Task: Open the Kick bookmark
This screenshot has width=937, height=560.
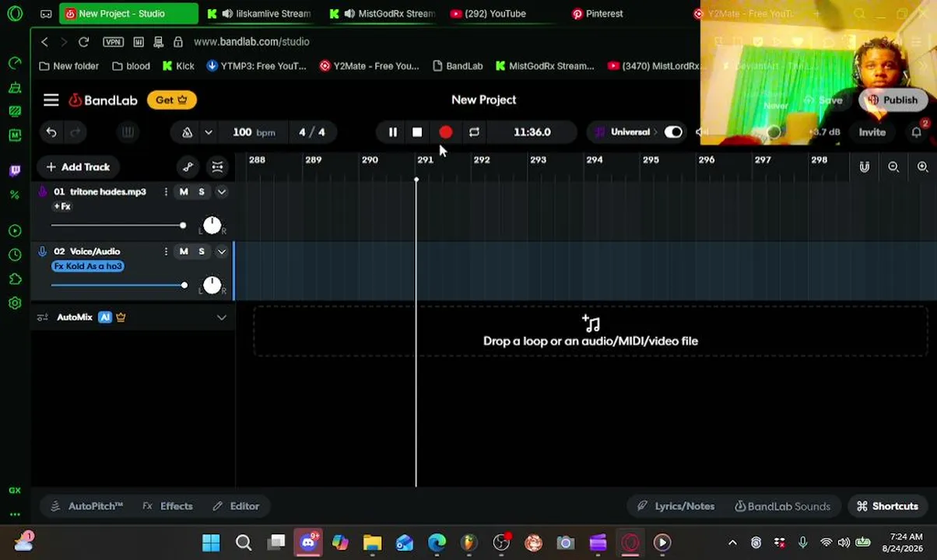Action: pyautogui.click(x=178, y=66)
